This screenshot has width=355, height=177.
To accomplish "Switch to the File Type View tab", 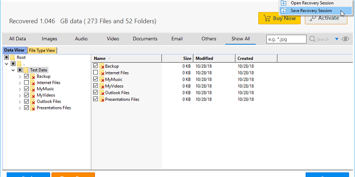I will 42,50.
